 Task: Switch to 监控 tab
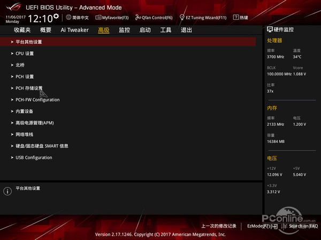[124, 30]
